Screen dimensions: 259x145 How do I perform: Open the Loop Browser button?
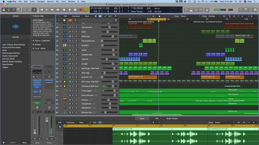[251, 10]
